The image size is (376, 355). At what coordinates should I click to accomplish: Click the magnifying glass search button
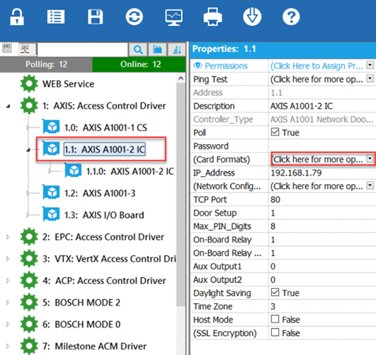pos(138,50)
